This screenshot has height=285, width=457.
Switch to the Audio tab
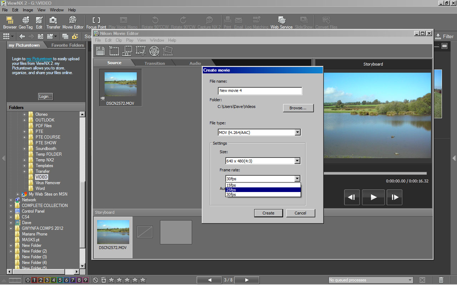(195, 63)
